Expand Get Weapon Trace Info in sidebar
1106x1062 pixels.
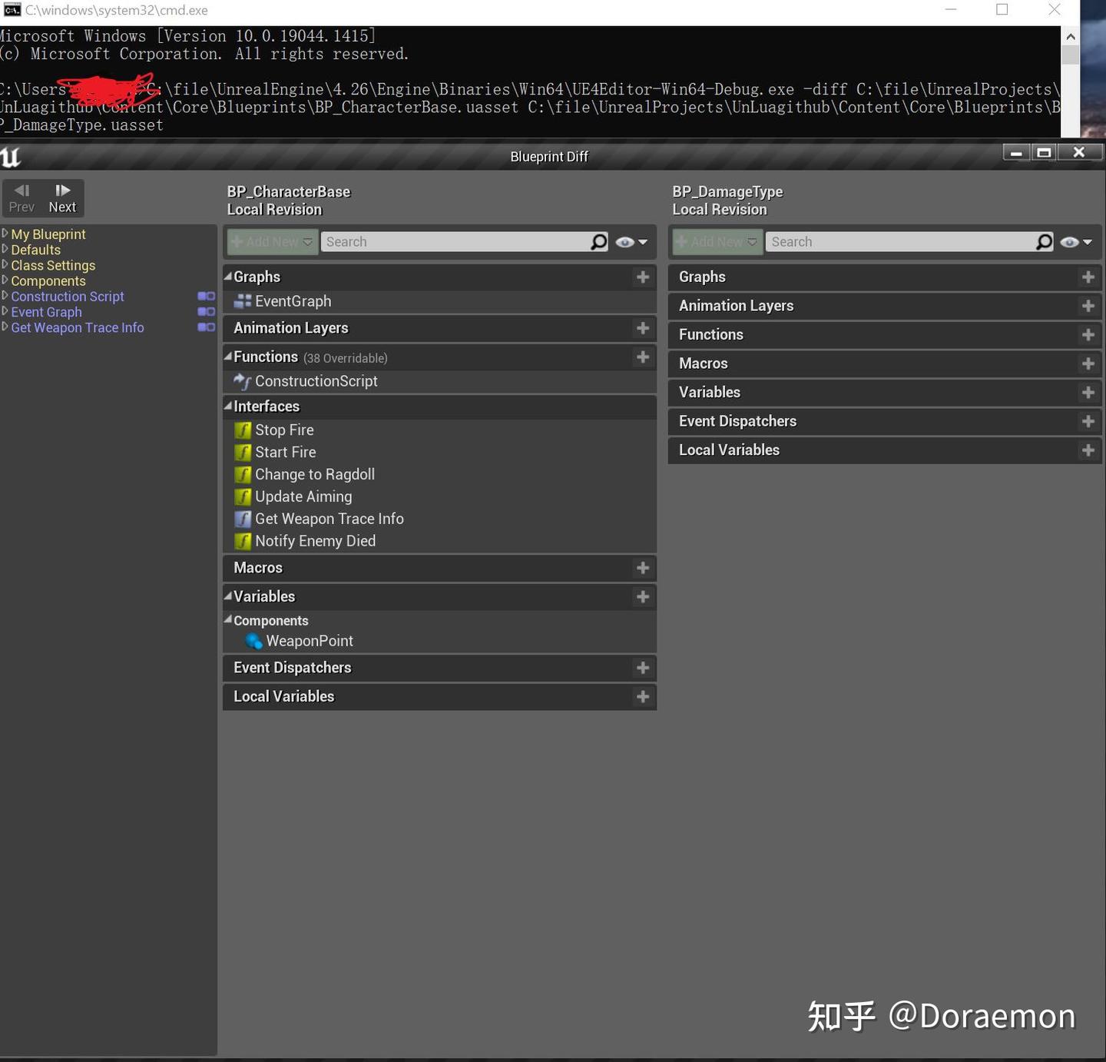coord(5,327)
